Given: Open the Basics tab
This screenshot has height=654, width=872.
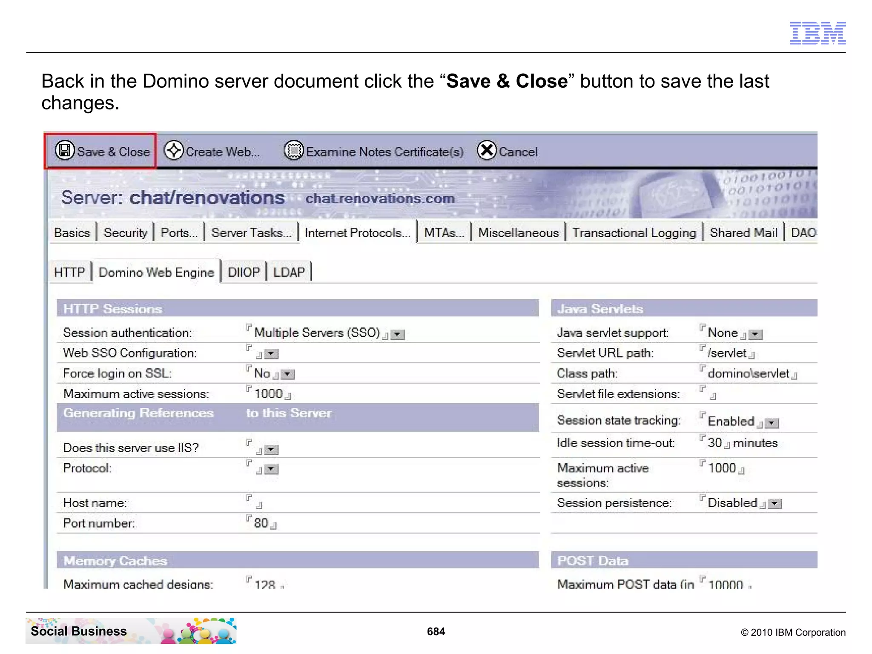Looking at the screenshot, I should (72, 232).
